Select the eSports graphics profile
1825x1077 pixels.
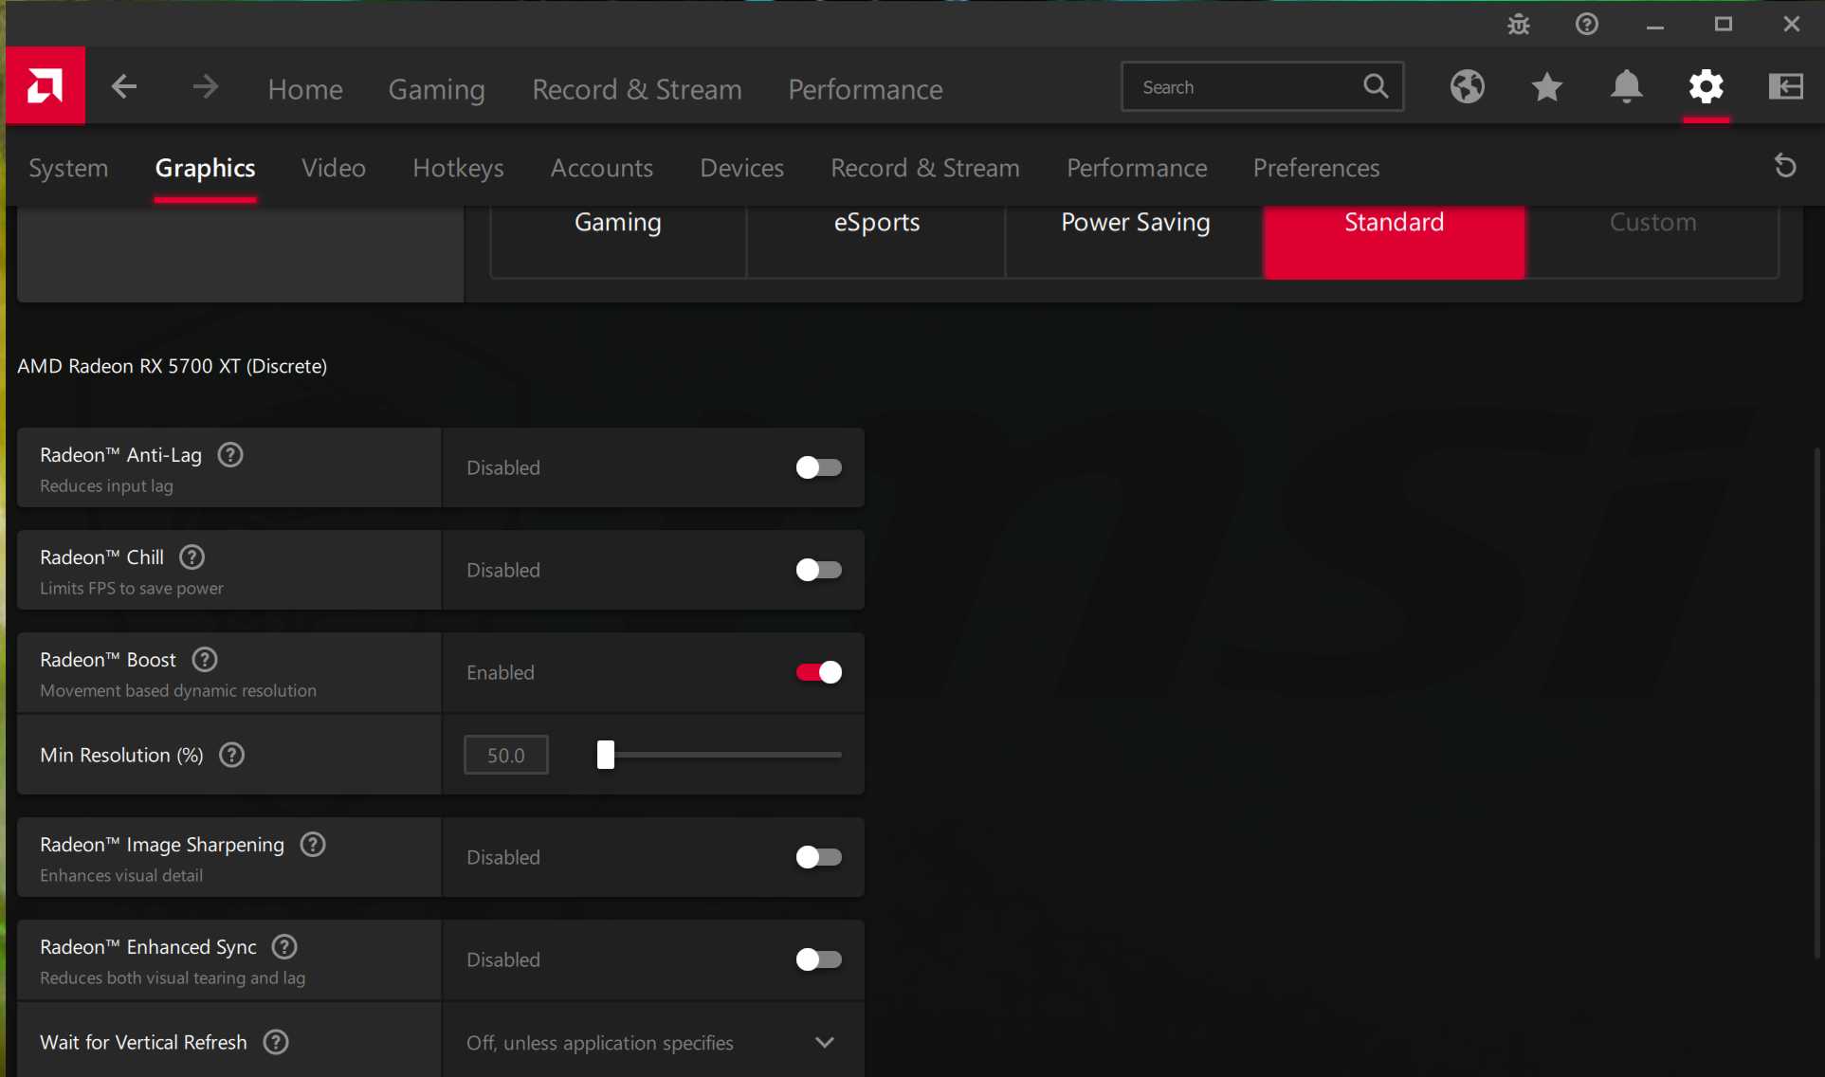click(x=876, y=223)
